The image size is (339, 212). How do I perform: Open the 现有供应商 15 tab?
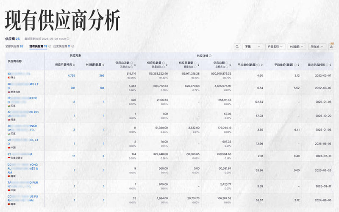(x=38, y=46)
